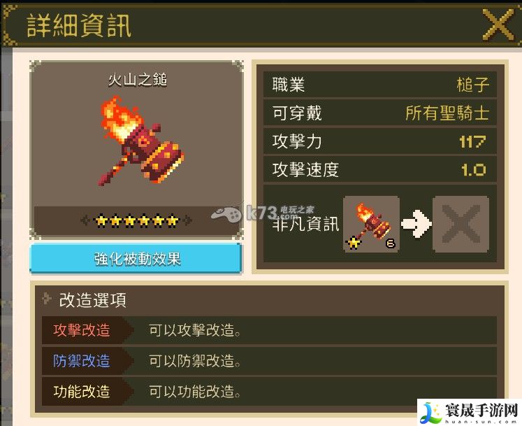The width and height of the screenshot is (522, 426).
Task: Click the 6 level badge on hammer thumbnail
Action: click(x=390, y=243)
